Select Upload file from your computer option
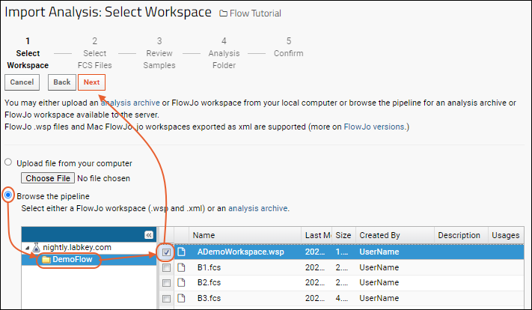Viewport: 532px width, 310px height. click(x=9, y=163)
